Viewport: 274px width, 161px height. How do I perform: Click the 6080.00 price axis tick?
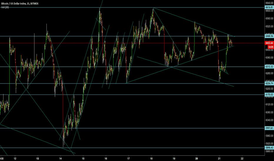tap(269, 112)
